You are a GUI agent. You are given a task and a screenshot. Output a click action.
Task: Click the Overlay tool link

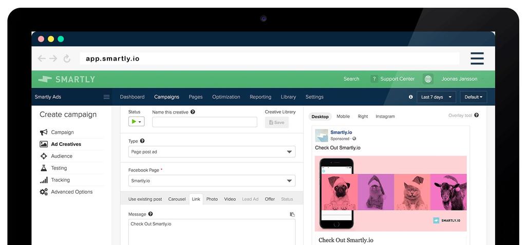pos(460,116)
